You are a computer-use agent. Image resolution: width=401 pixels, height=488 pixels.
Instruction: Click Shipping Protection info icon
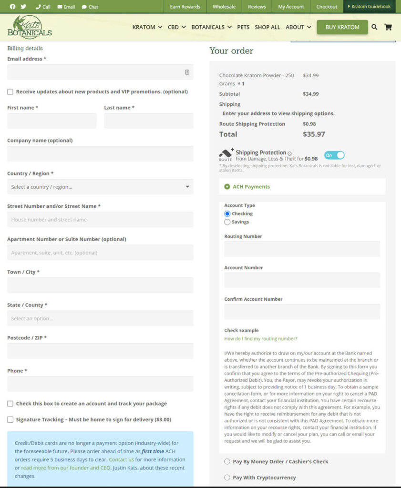[x=289, y=153]
